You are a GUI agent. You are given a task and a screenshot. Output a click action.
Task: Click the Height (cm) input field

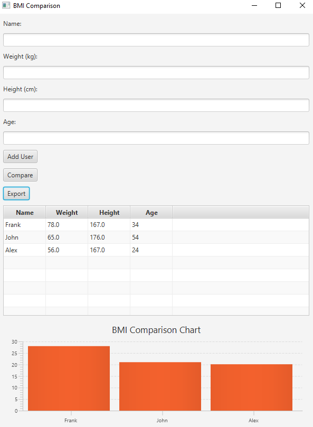(156, 105)
